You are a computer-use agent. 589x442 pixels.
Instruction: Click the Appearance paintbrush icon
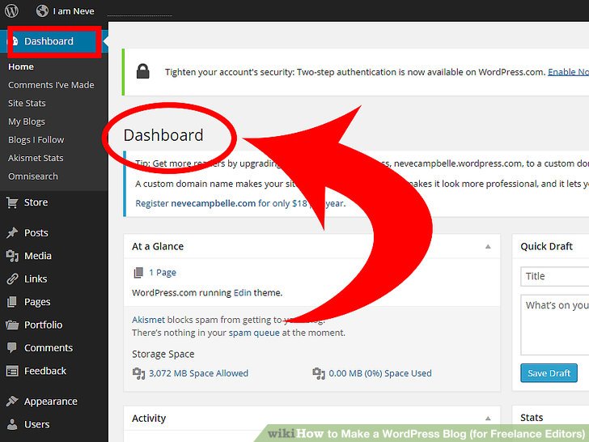coord(12,402)
